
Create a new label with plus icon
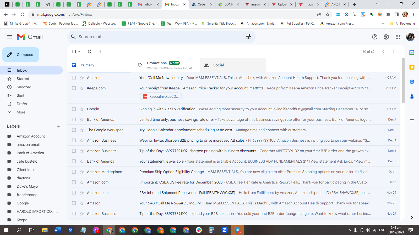click(x=58, y=126)
